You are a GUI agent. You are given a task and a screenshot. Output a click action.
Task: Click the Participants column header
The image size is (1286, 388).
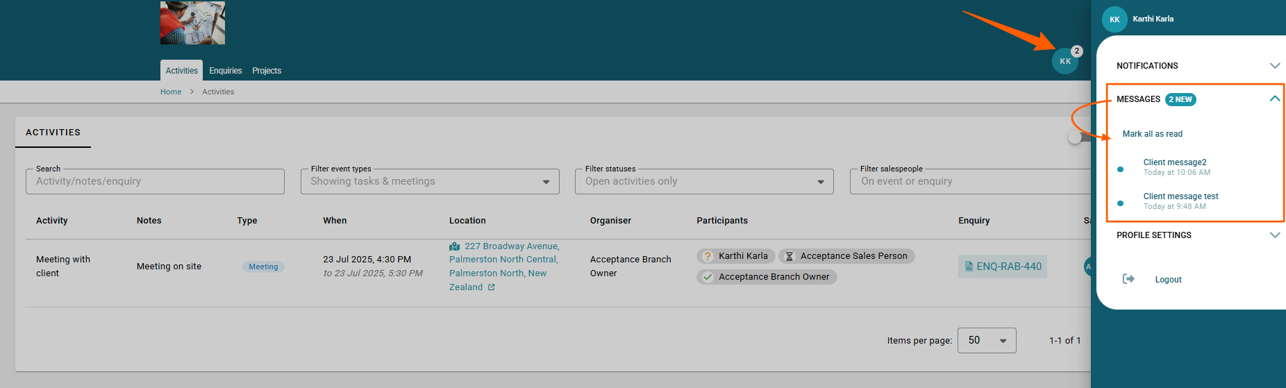[722, 221]
